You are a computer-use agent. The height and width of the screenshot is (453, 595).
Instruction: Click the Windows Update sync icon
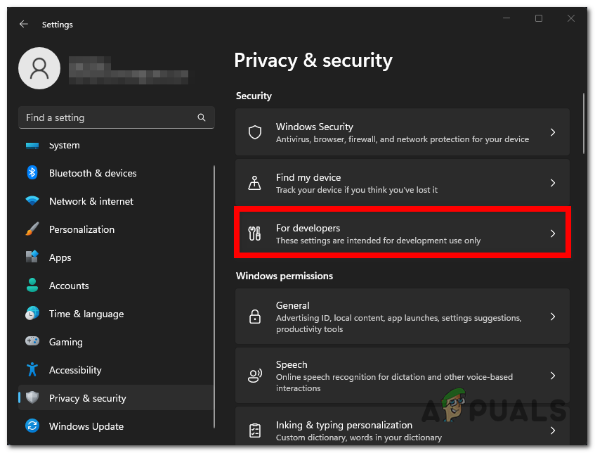[x=32, y=426]
